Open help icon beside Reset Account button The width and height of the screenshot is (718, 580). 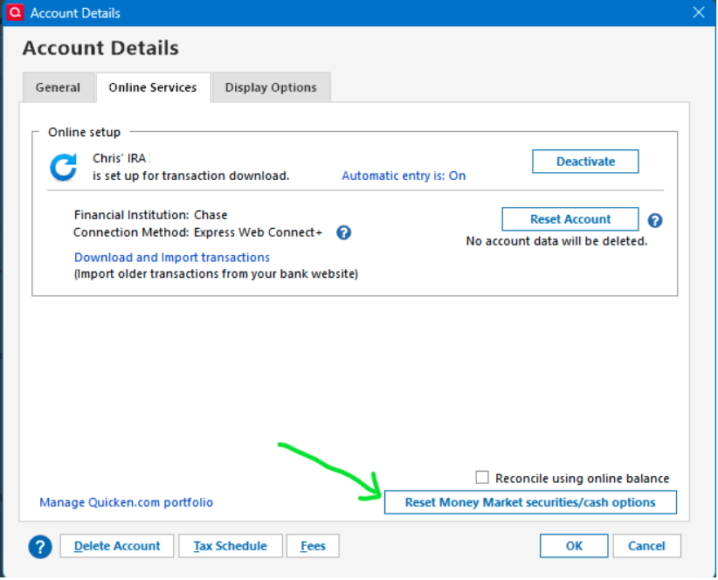click(655, 221)
